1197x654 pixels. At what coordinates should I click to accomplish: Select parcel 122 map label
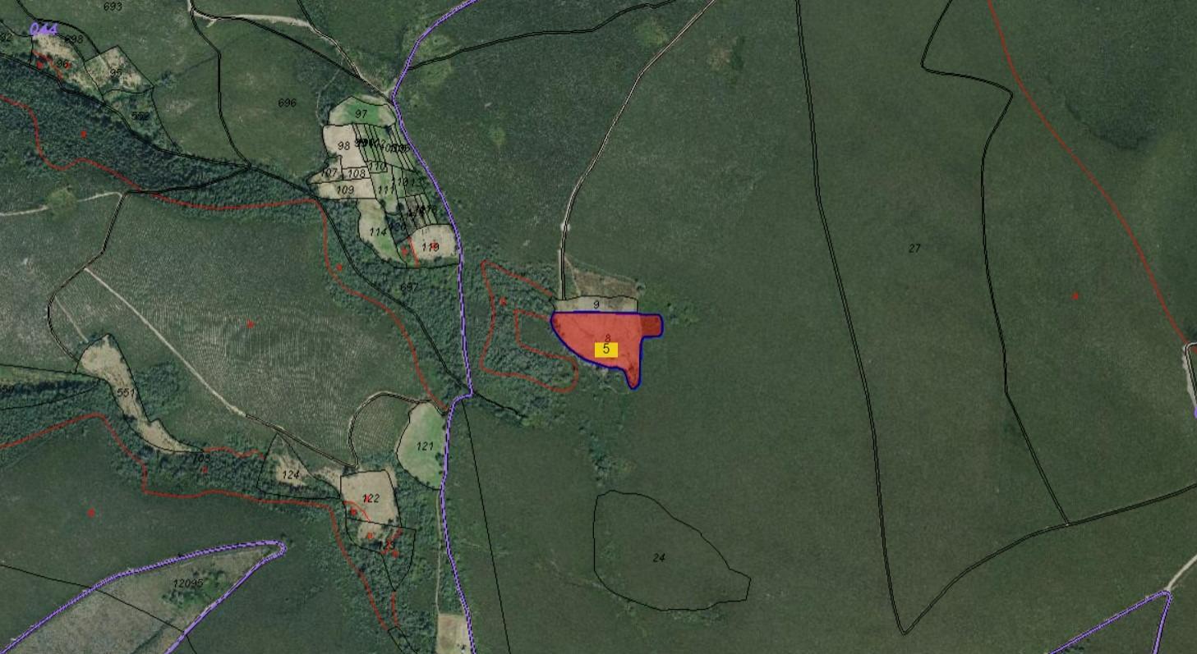point(371,498)
